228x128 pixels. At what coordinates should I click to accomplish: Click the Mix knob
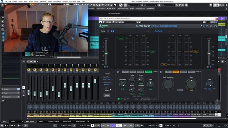[209, 84]
